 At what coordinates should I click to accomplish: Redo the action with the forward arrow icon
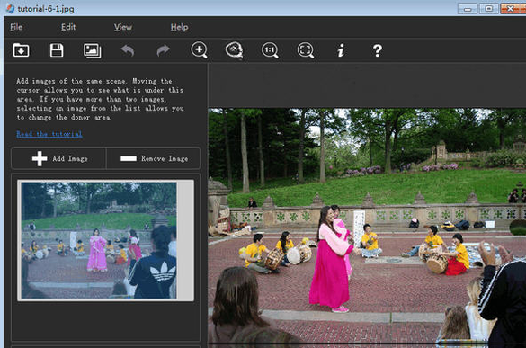164,50
